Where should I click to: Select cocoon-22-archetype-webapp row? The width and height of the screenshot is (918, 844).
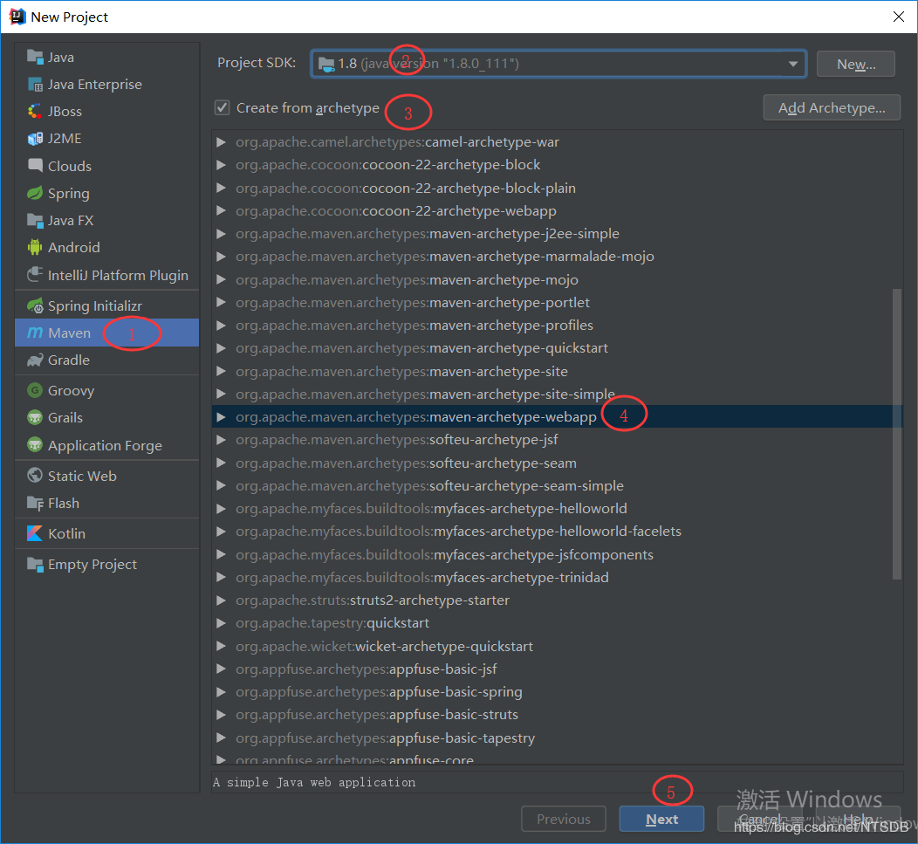557,211
